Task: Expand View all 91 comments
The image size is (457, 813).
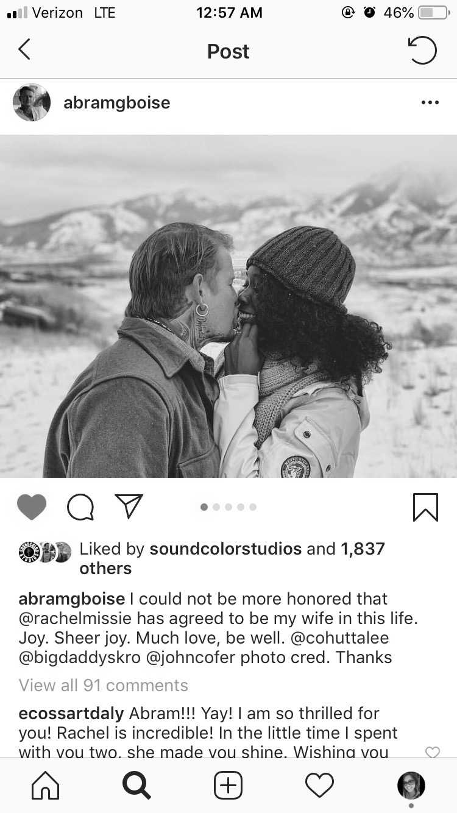Action: [x=104, y=685]
